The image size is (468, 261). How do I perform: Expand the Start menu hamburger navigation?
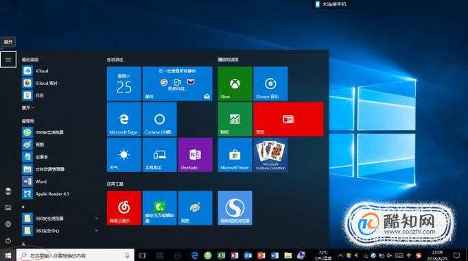click(x=8, y=60)
